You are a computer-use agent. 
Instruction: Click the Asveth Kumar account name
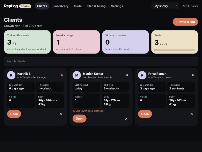[190, 6]
